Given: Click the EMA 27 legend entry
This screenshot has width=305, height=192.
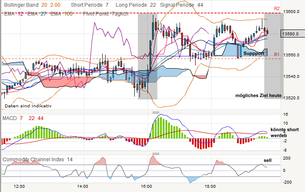Looking at the screenshot, I should (x=37, y=14).
